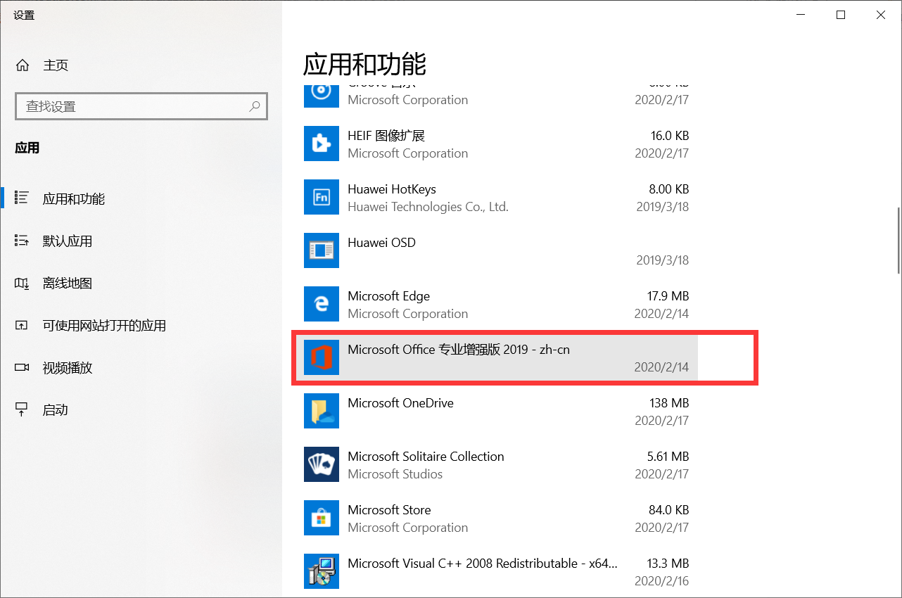Image resolution: width=902 pixels, height=598 pixels.
Task: Click the 2019/3/18 date under Huawei OSD
Action: point(663,260)
